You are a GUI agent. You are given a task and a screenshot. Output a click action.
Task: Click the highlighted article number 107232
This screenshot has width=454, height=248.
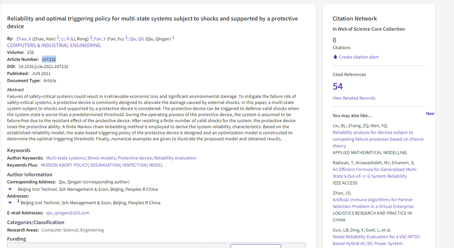[49, 60]
